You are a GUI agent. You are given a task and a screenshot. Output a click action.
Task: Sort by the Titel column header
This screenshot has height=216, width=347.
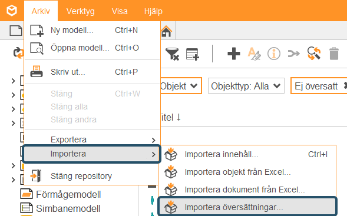(171, 117)
